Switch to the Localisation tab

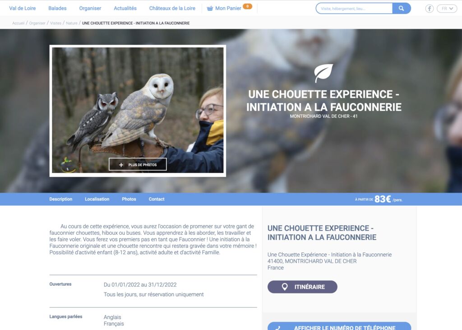click(x=97, y=199)
